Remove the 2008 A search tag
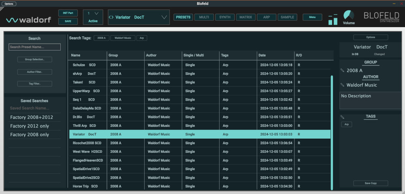Screen dimensions: 405x194 [x=101, y=38]
